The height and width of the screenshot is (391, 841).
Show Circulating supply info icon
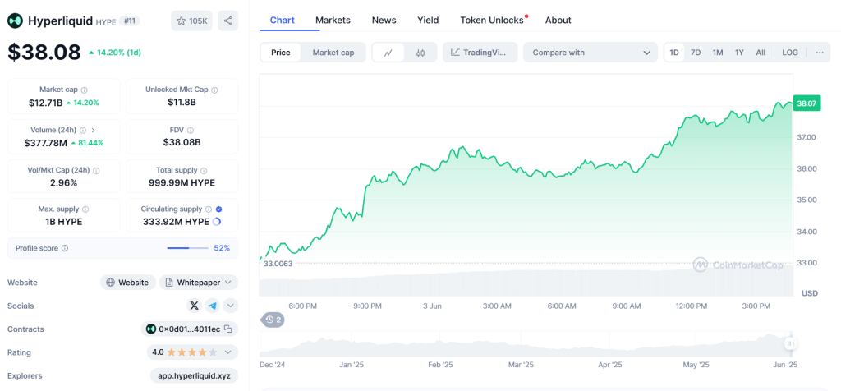tap(209, 209)
